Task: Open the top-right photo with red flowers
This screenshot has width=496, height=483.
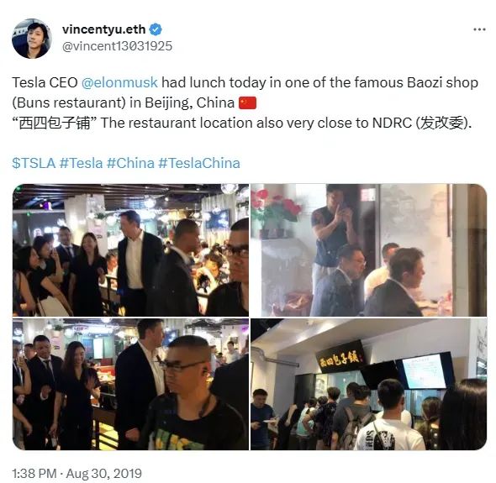Action: (x=368, y=250)
